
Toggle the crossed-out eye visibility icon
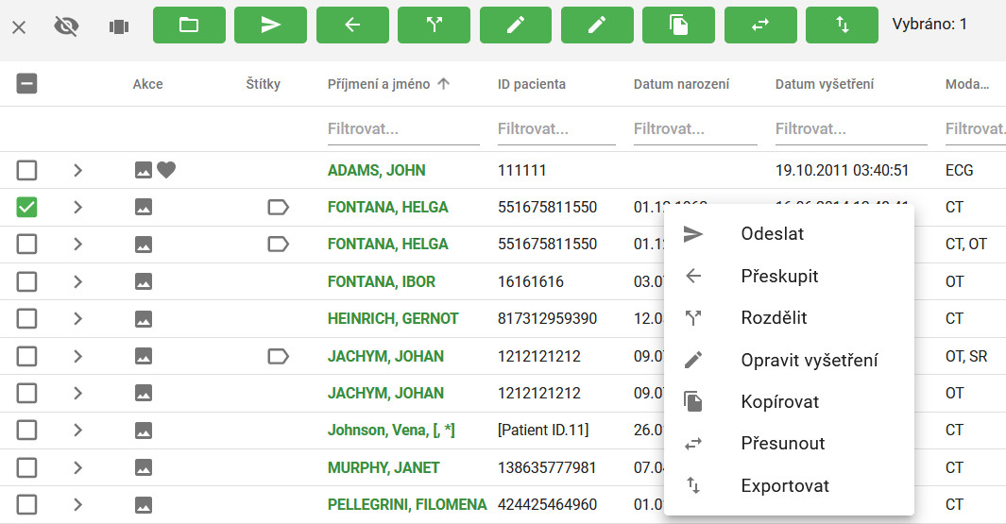pos(67,26)
